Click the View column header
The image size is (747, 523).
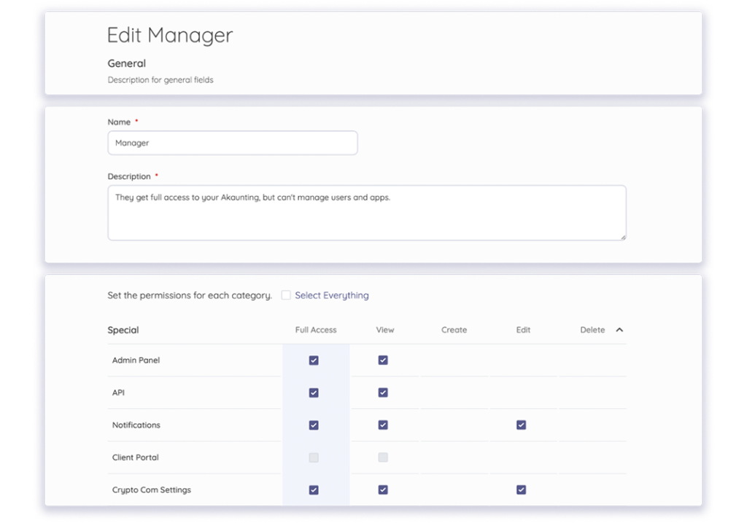(x=384, y=329)
